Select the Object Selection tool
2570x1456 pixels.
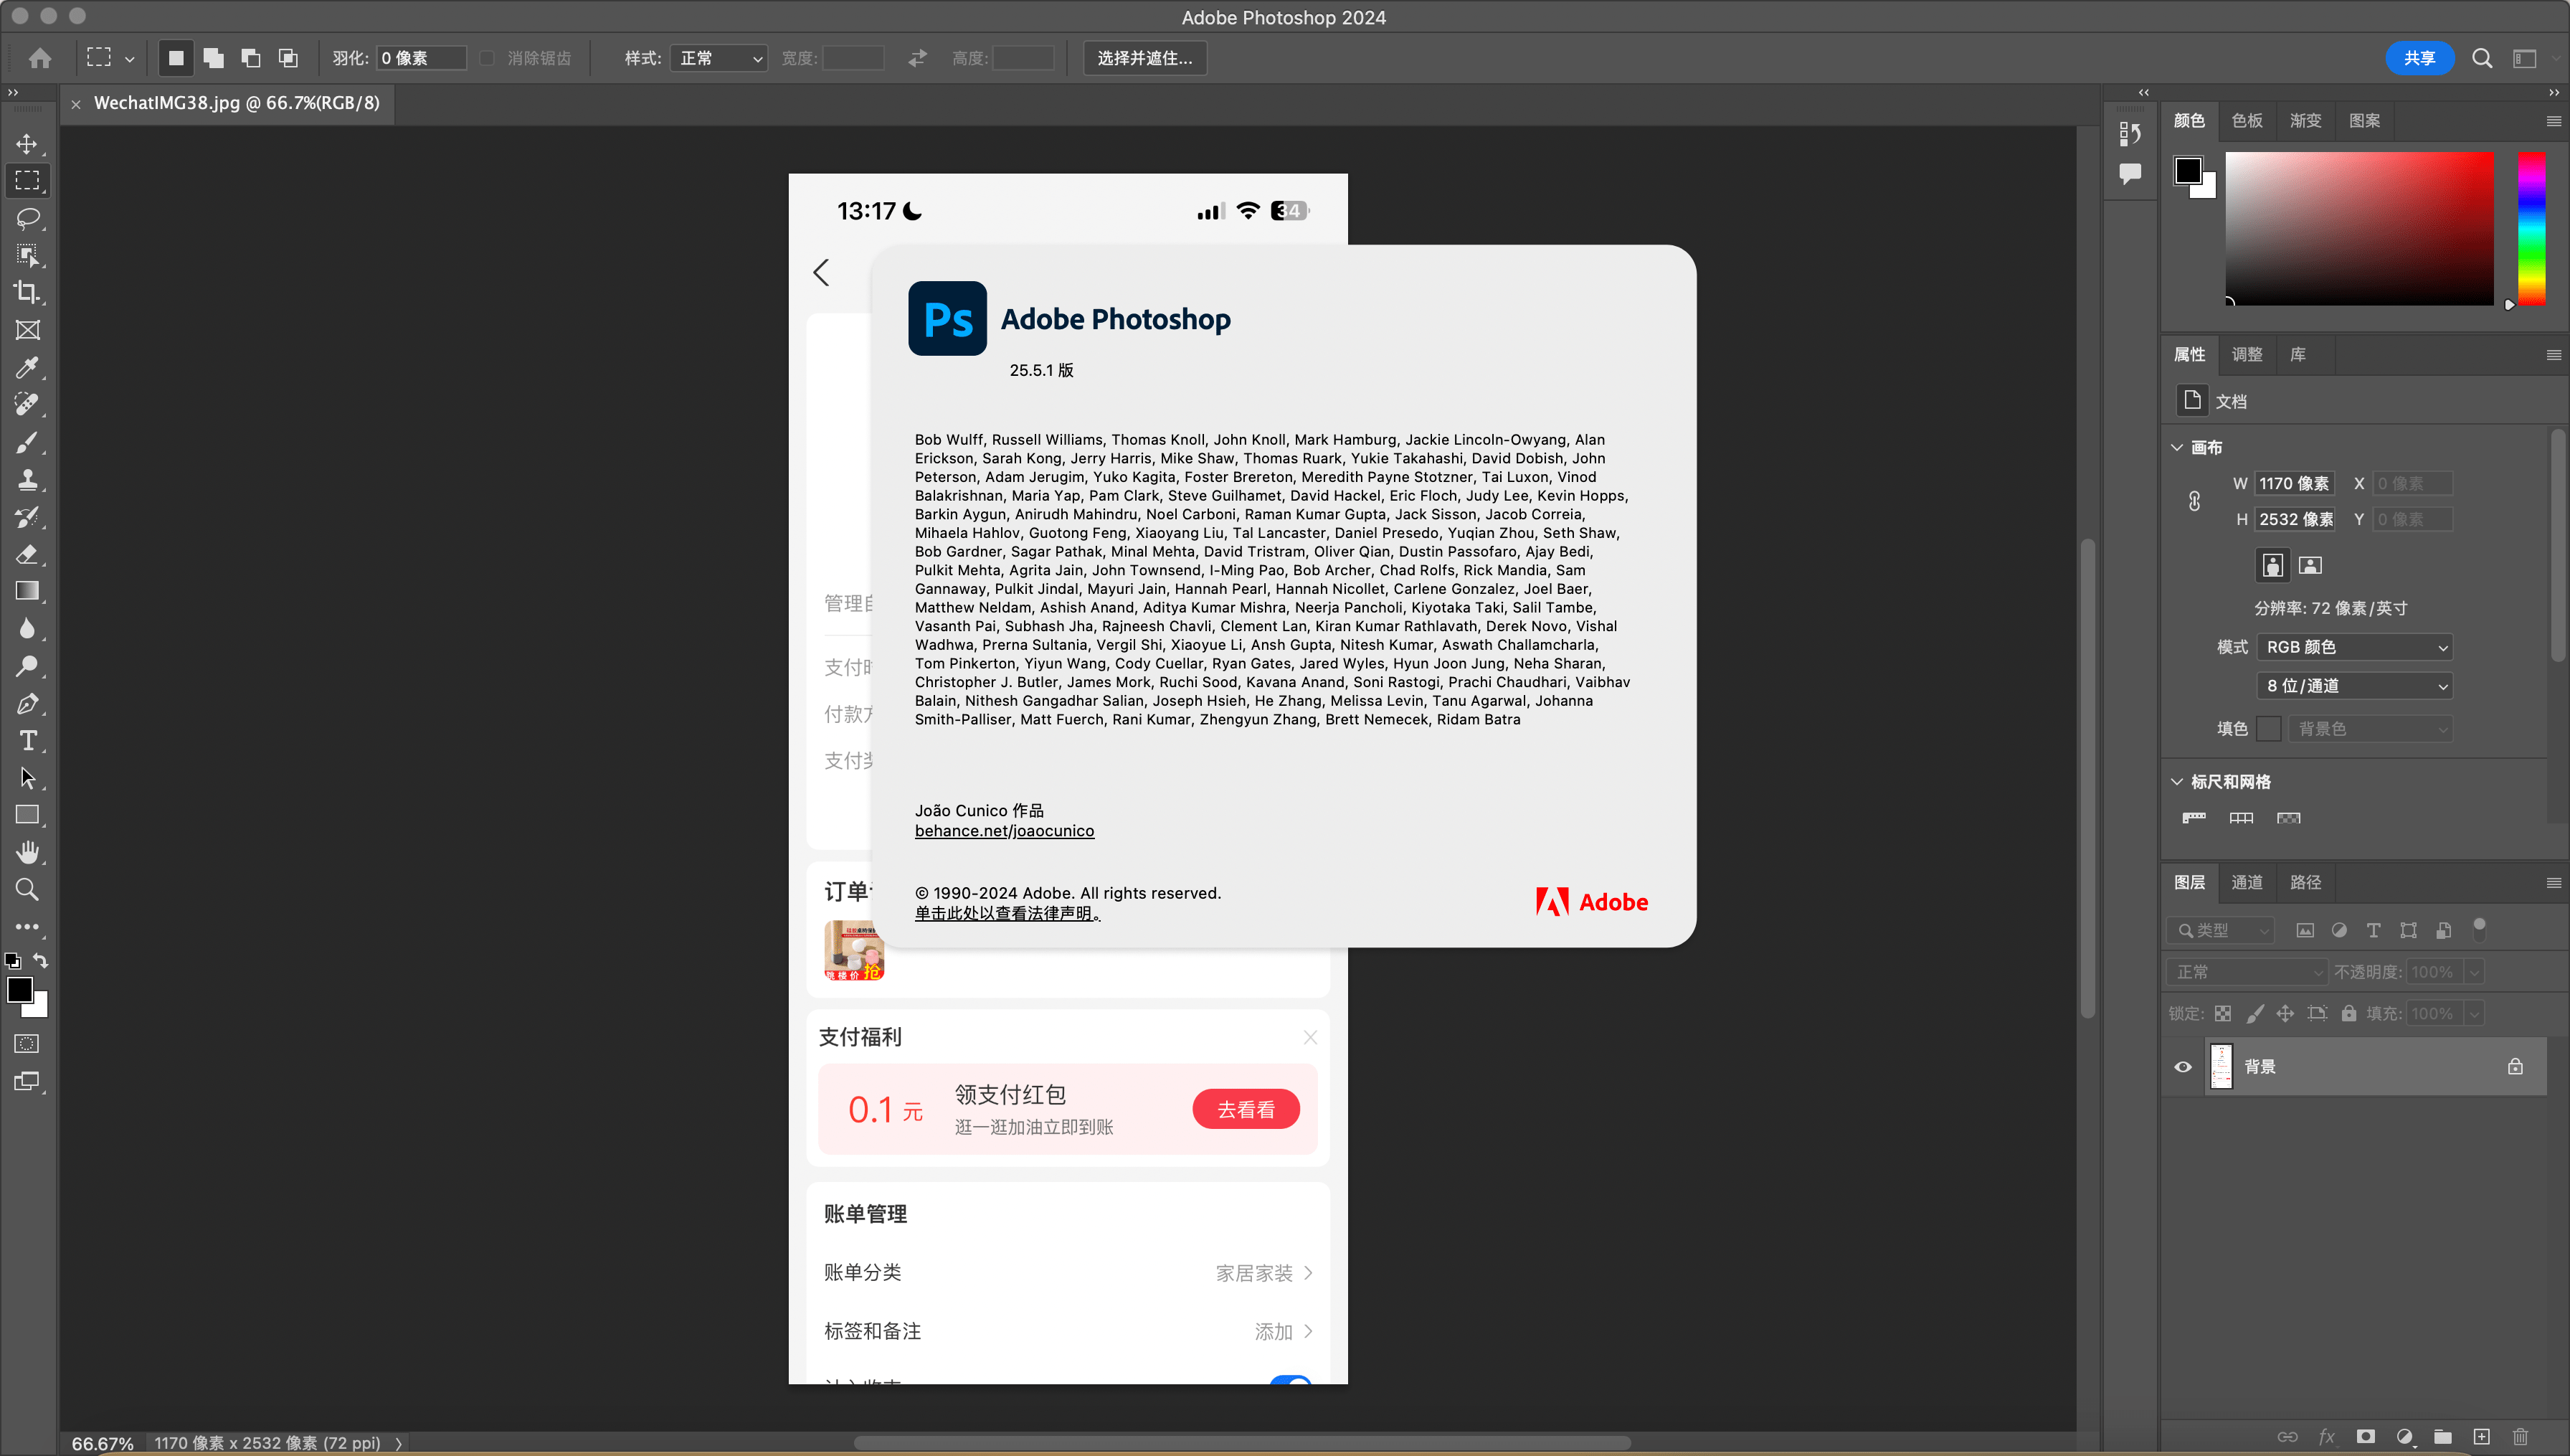(27, 255)
